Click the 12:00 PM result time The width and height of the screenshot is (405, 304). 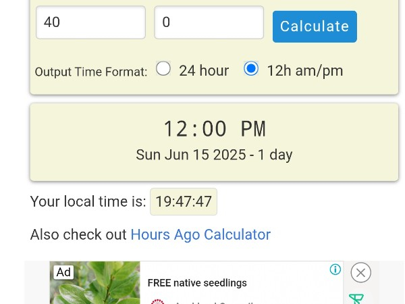tap(214, 128)
